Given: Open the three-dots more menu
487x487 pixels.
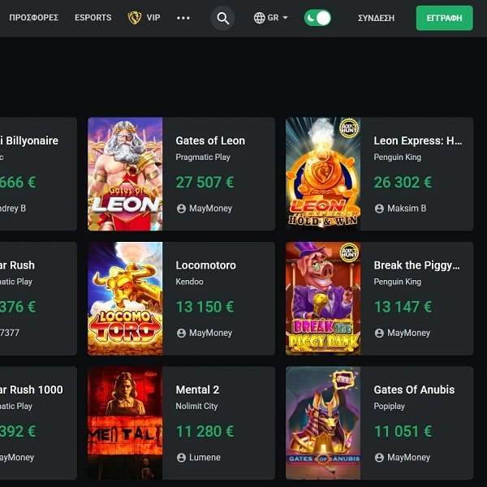Looking at the screenshot, I should tap(183, 18).
